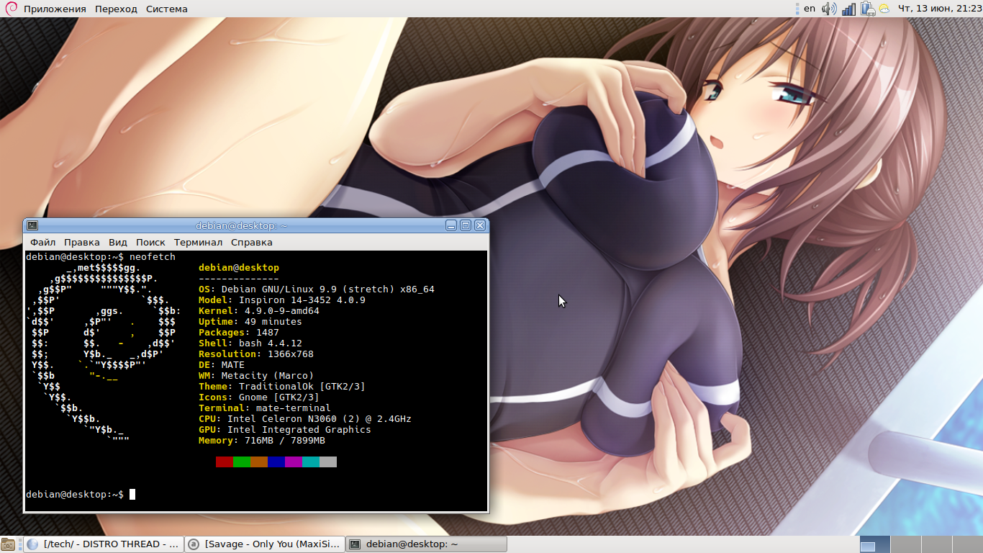
Task: Open the Переход places menu
Action: pos(116,9)
